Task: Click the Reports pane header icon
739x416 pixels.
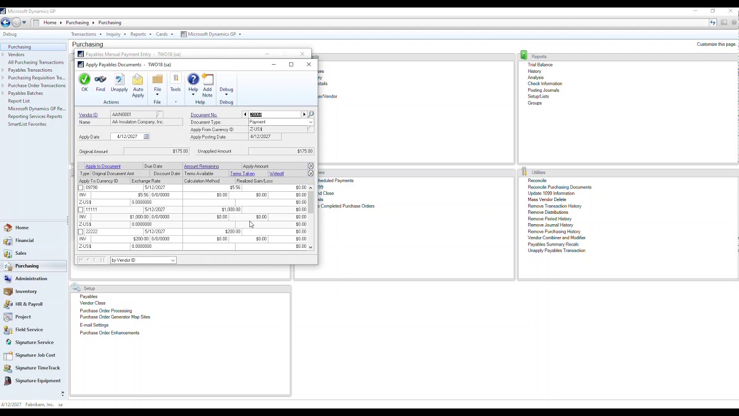Action: pyautogui.click(x=524, y=55)
